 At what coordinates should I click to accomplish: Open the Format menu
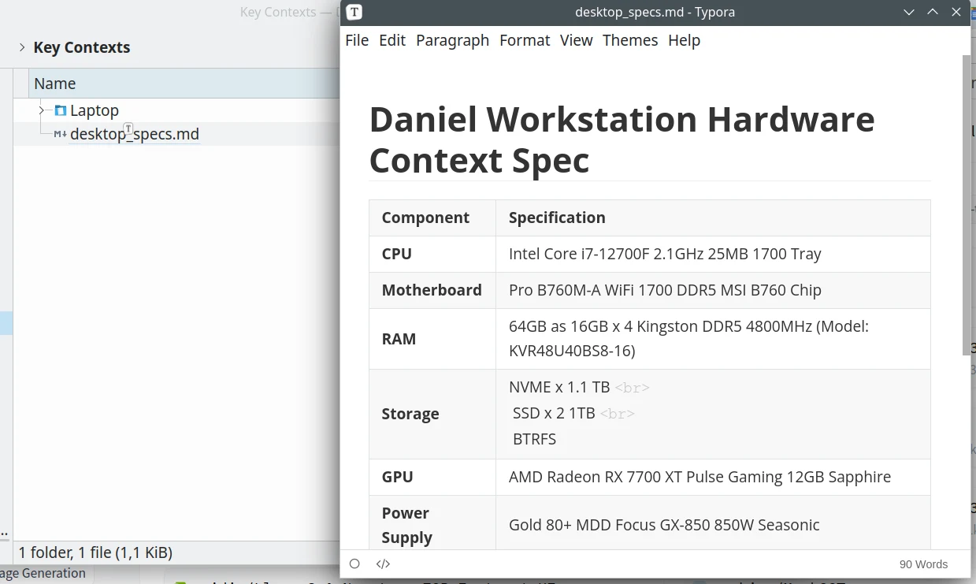click(x=525, y=40)
